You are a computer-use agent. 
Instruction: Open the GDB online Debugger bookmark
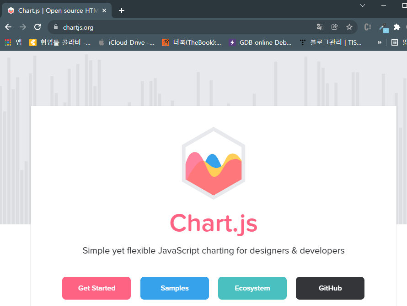(x=260, y=42)
